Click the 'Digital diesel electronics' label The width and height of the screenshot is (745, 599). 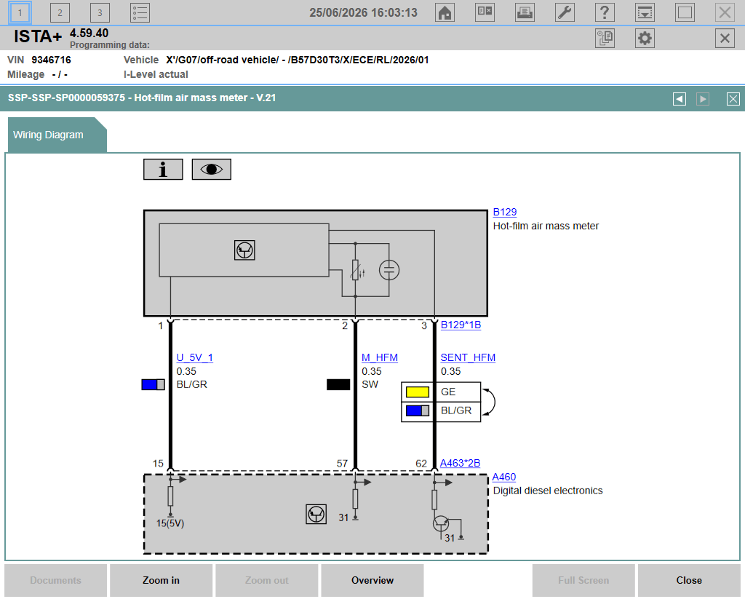click(547, 491)
